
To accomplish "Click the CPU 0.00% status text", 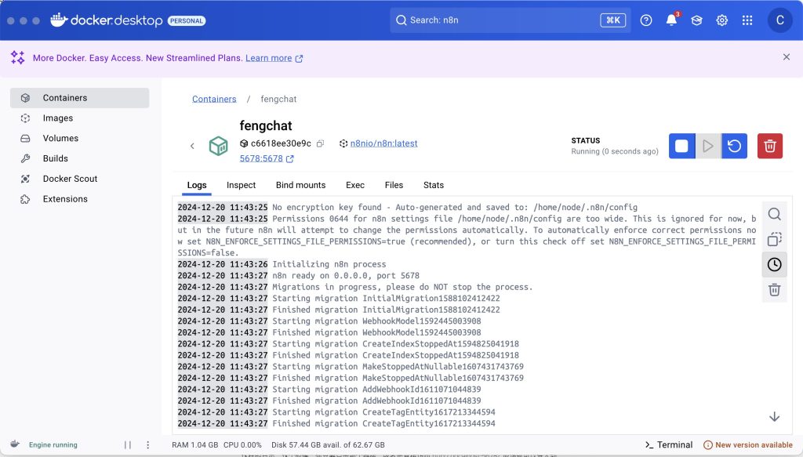I will (242, 444).
